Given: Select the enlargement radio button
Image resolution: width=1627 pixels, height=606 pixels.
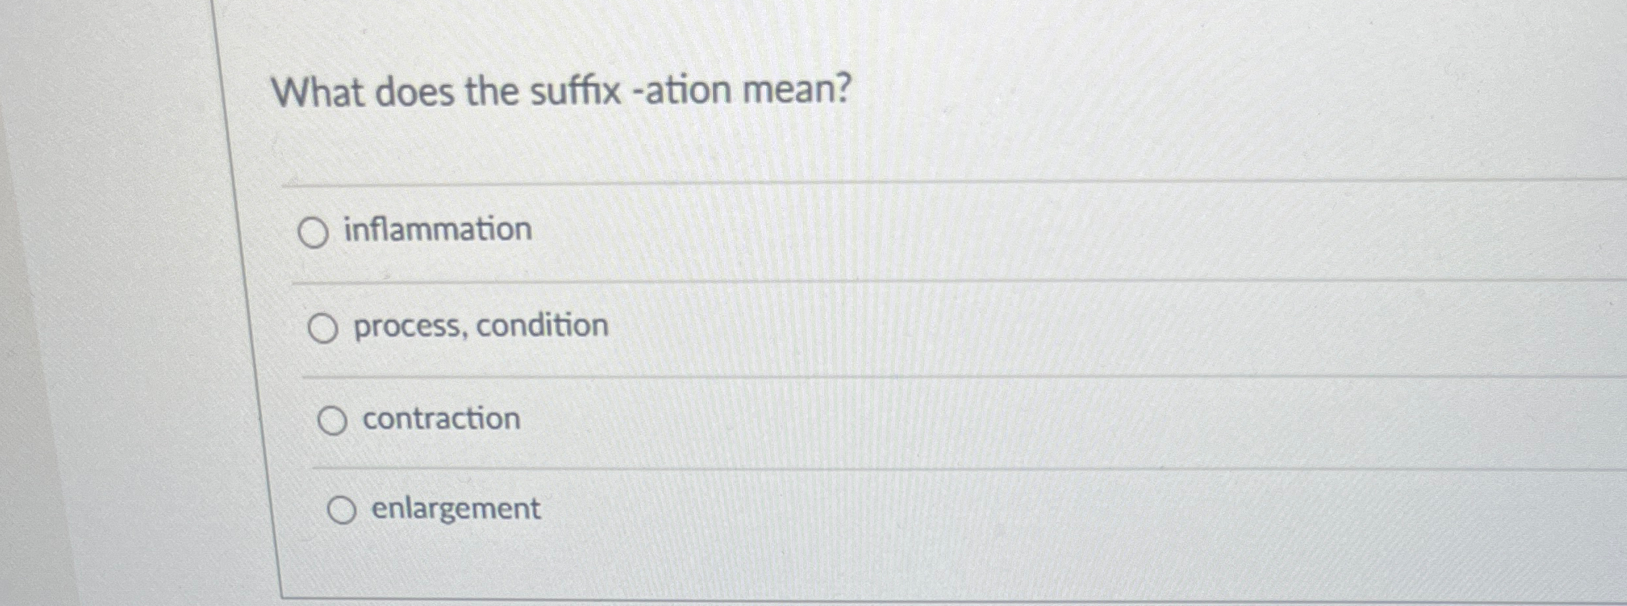Looking at the screenshot, I should coord(343,509).
